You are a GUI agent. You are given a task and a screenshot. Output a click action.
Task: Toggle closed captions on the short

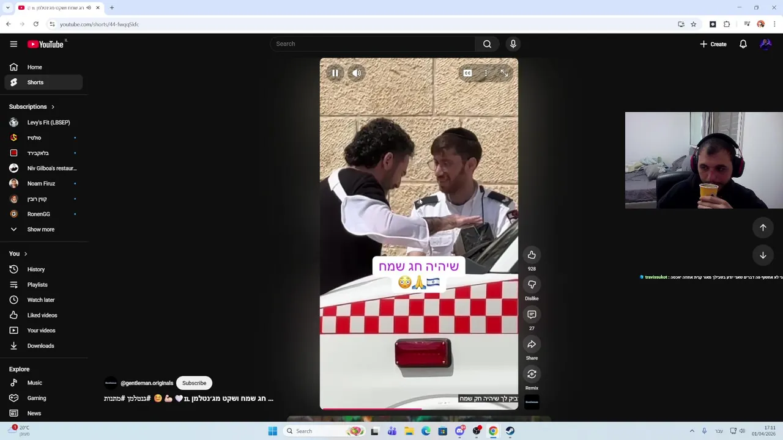(467, 73)
